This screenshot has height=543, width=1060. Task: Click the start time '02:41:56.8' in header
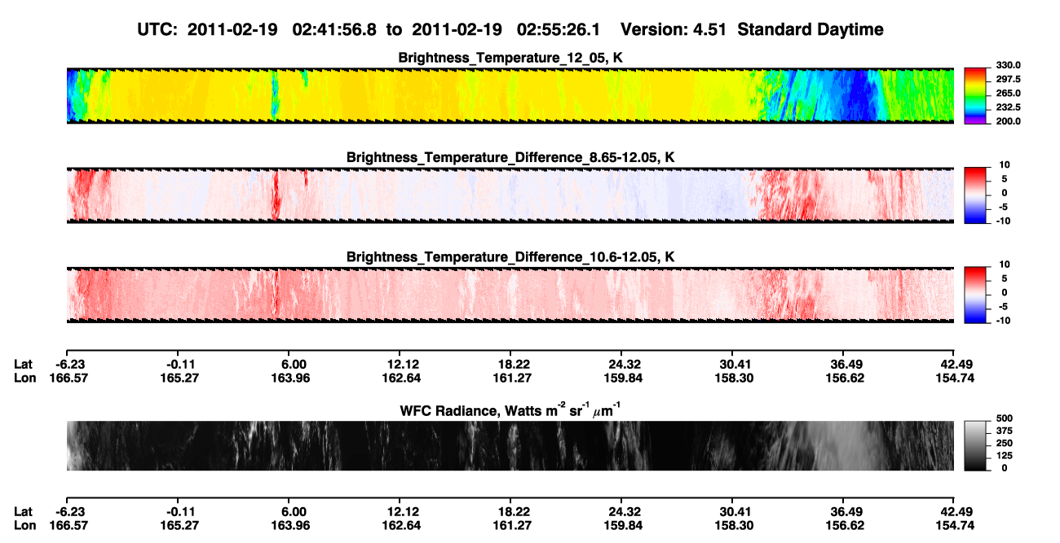click(x=334, y=30)
